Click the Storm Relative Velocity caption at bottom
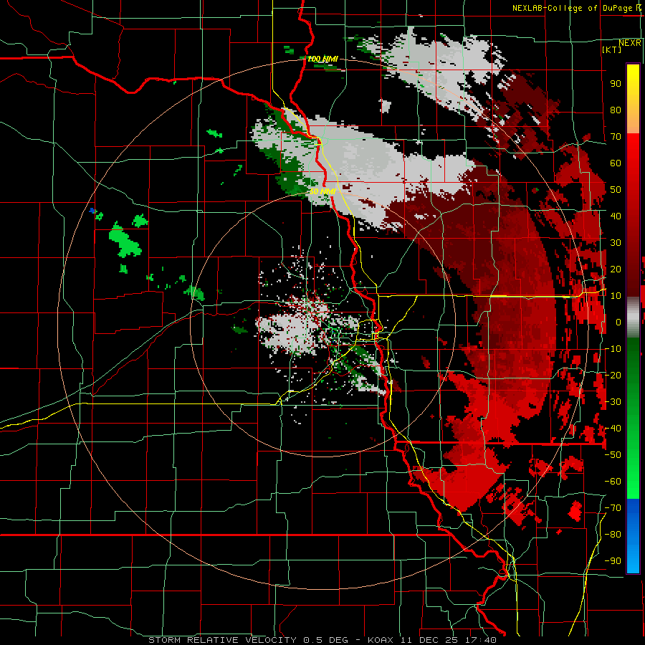 tap(322, 640)
